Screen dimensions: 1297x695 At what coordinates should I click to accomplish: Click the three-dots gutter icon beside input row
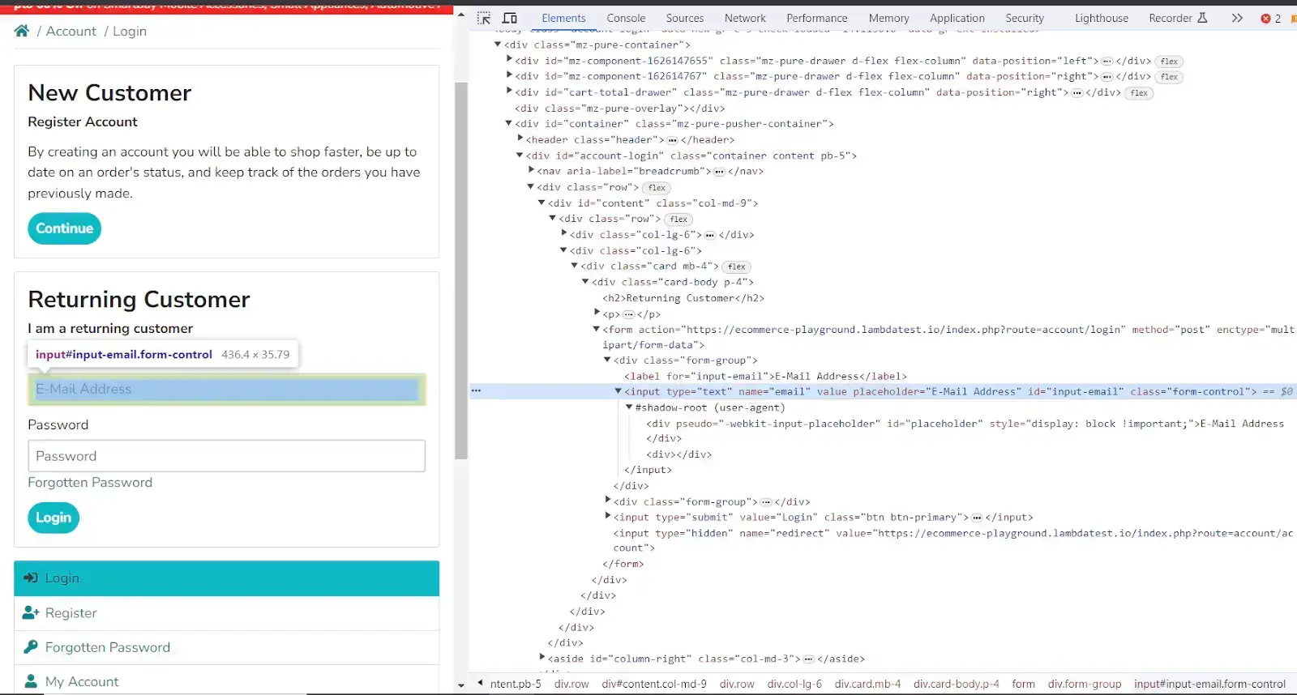pyautogui.click(x=476, y=390)
